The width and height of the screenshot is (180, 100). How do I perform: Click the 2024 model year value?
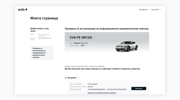[82, 45]
